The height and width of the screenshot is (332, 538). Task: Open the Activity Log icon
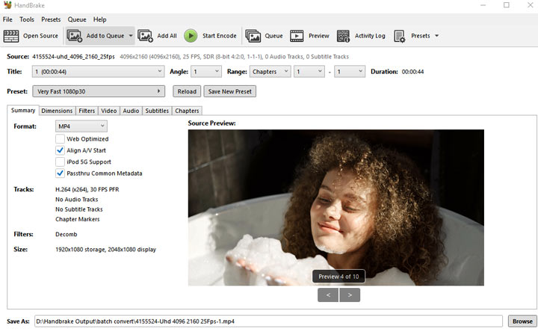[x=343, y=36]
